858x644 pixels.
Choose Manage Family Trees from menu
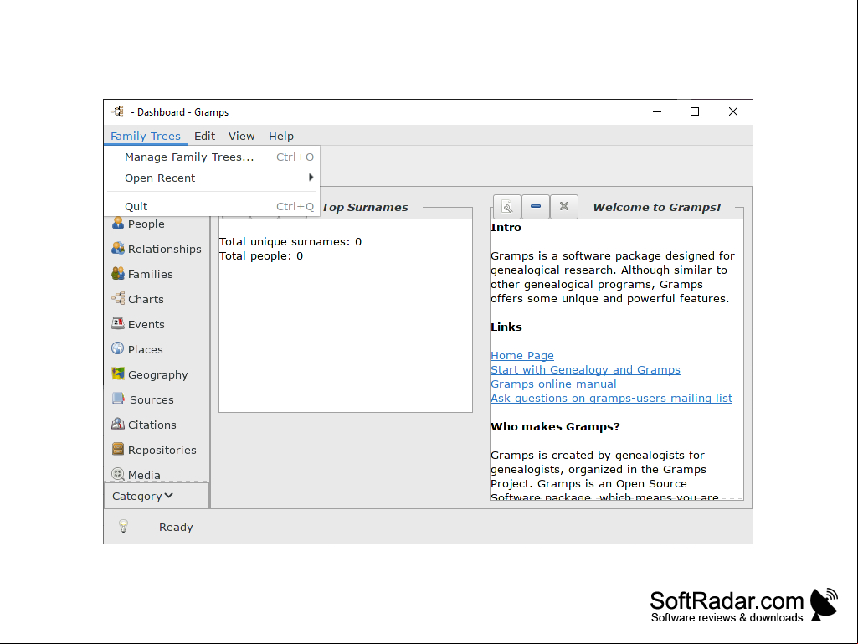pos(212,157)
